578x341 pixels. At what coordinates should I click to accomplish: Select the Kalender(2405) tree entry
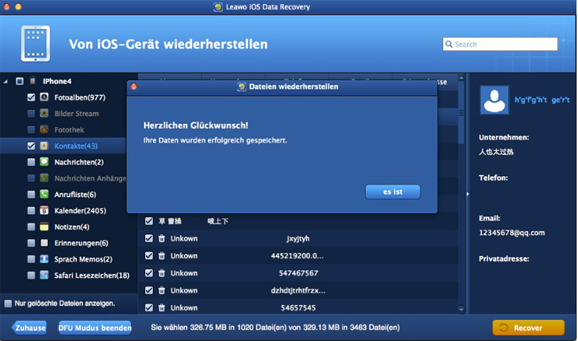tap(80, 211)
